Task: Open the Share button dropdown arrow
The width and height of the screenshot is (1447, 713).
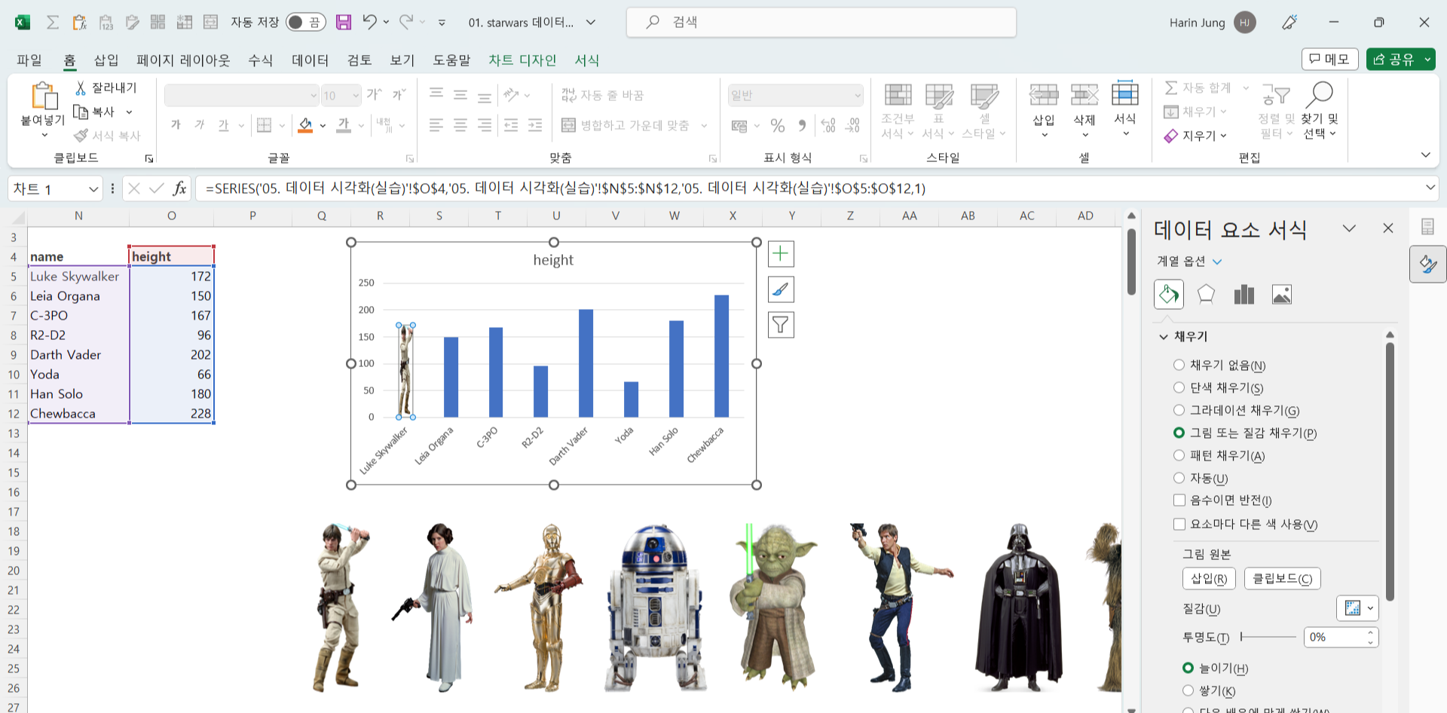Action: [1427, 59]
